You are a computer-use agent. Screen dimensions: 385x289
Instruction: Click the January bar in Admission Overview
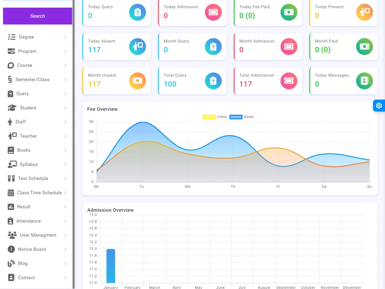111,266
